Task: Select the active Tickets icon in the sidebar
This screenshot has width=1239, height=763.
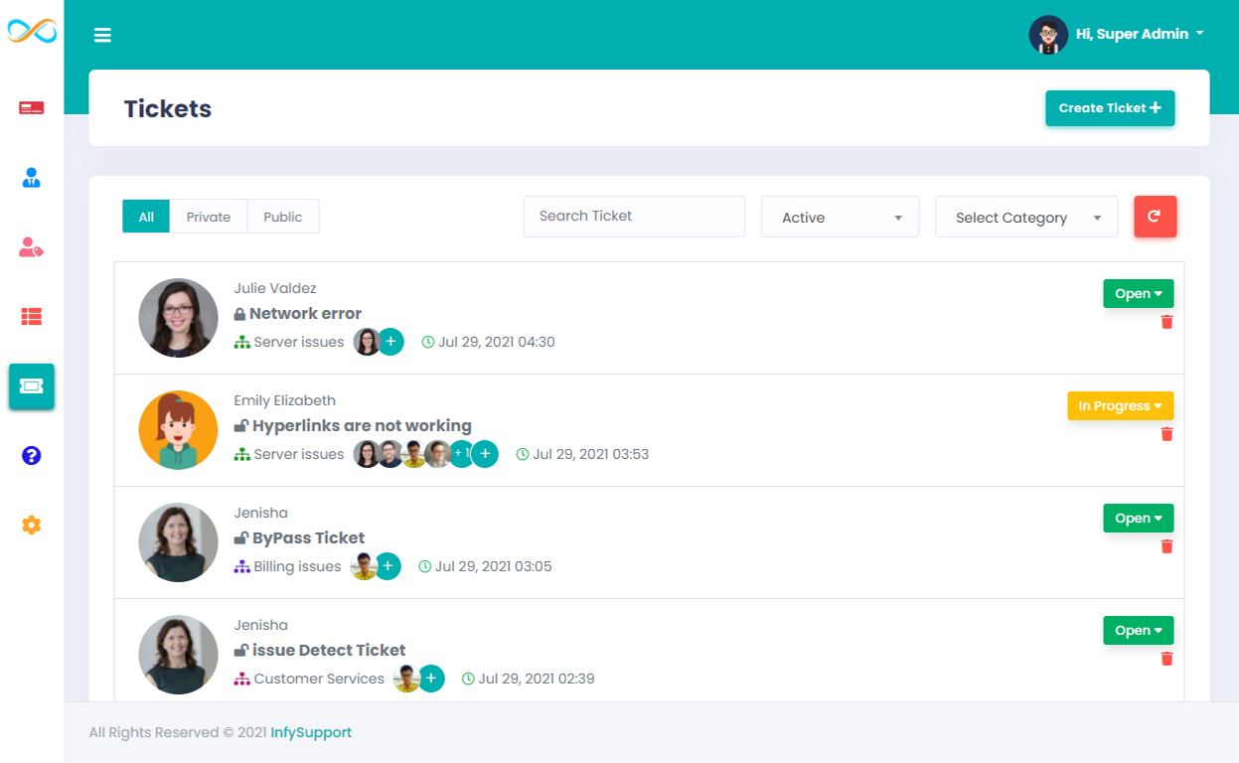Action: pyautogui.click(x=31, y=386)
